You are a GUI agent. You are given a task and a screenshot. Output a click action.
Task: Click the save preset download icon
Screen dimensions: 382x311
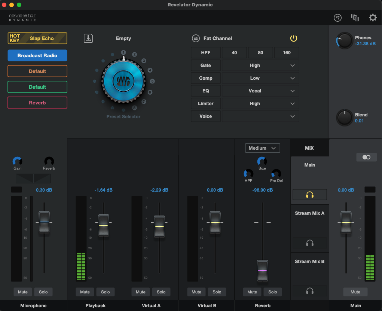click(x=88, y=38)
